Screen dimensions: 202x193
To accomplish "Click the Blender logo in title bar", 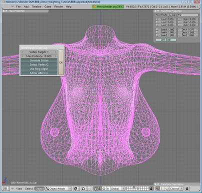I will coord(4,2).
